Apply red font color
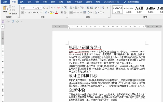Image resolution: width=163 pixels, height=102 pixels. [57, 12]
